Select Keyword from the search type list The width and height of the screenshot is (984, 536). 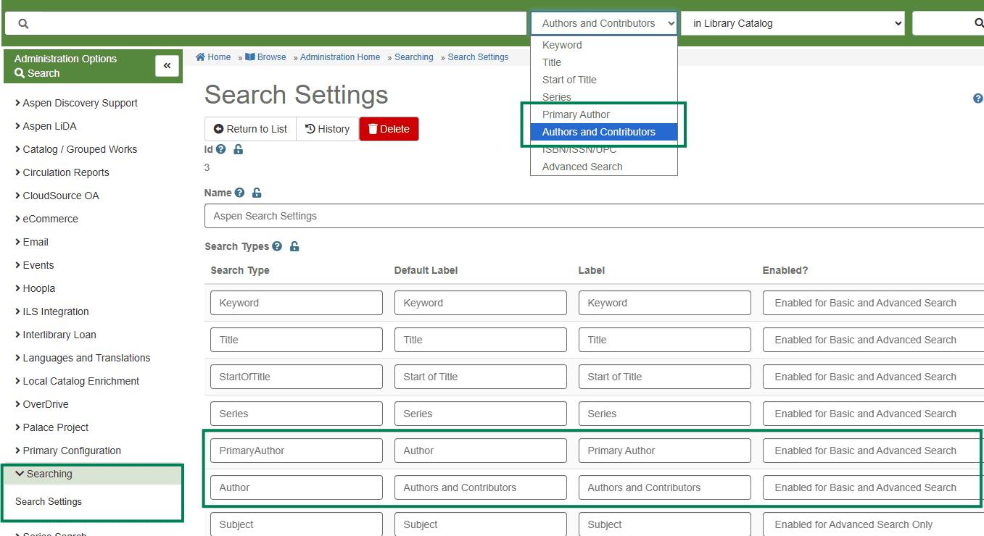pyautogui.click(x=603, y=45)
